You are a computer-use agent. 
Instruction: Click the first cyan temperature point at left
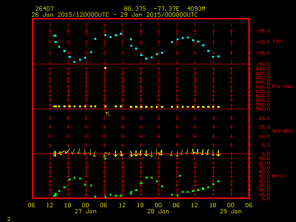point(55,36)
